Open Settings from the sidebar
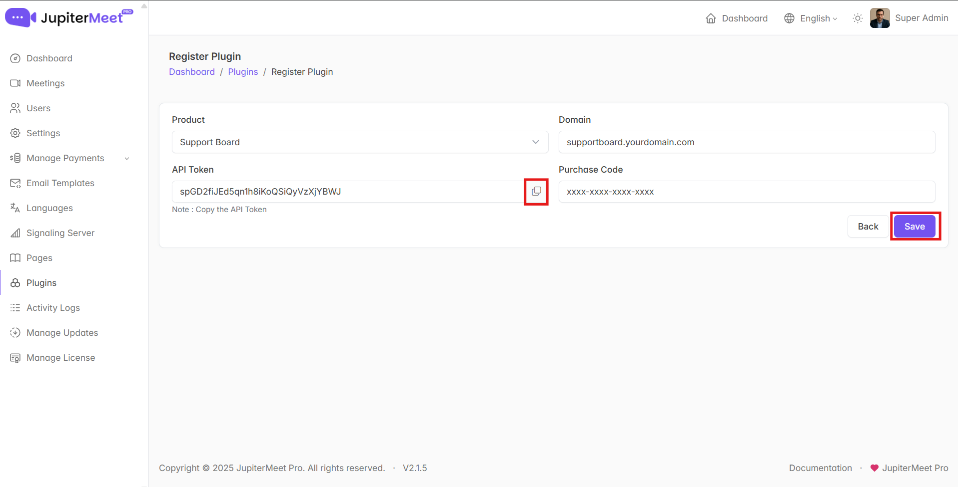958x487 pixels. coord(43,133)
